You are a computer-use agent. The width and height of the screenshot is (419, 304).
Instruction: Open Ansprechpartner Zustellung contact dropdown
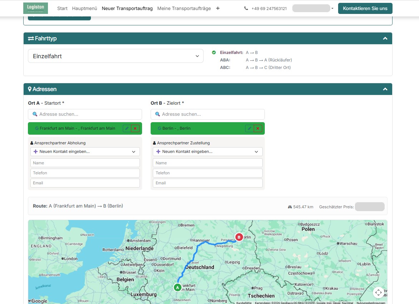pos(208,151)
